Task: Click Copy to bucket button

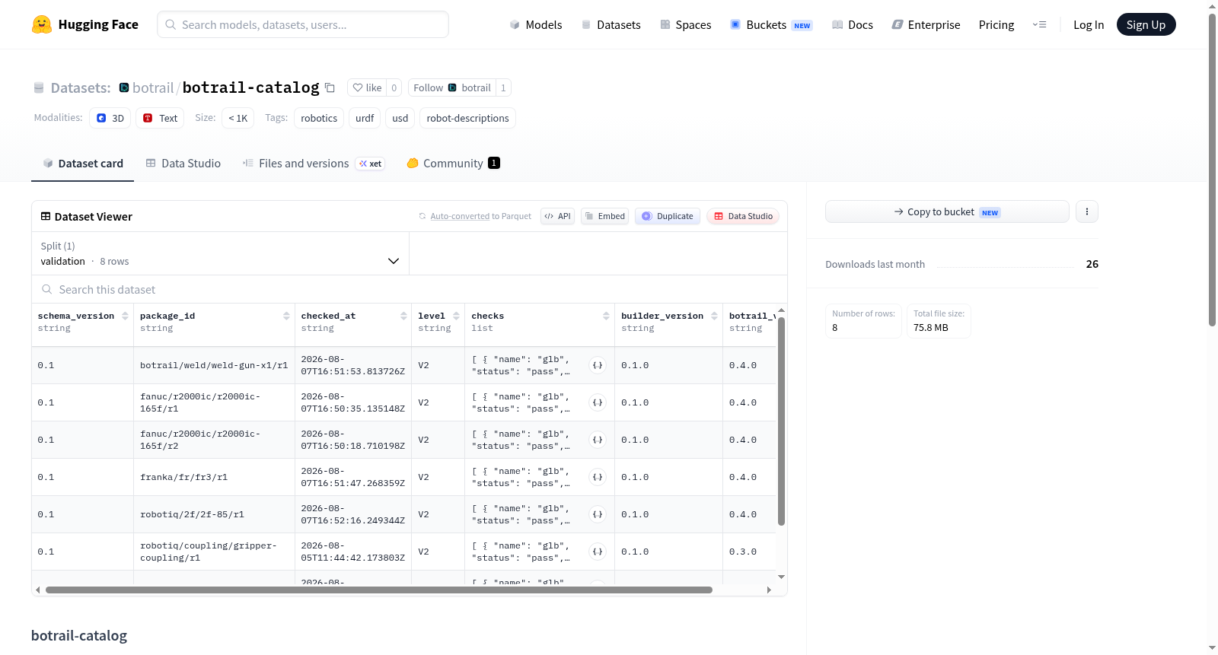Action: point(947,211)
